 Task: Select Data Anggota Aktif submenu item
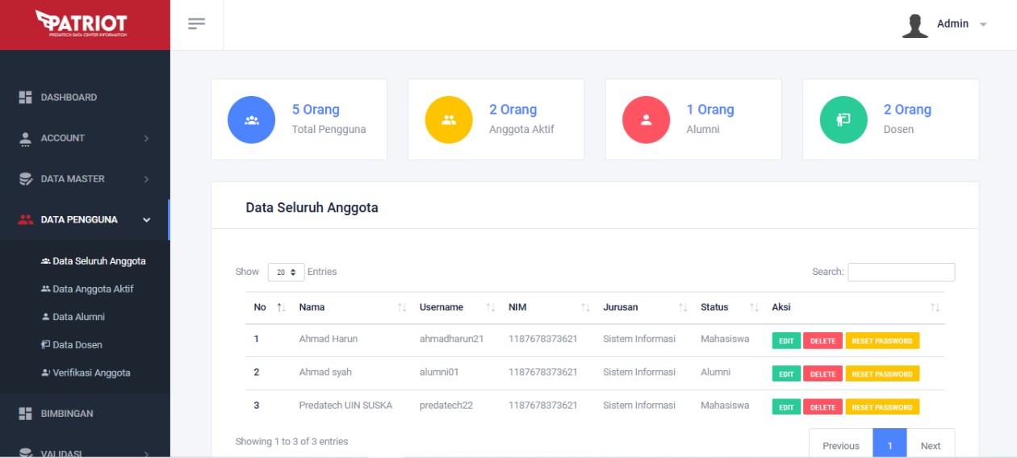93,289
